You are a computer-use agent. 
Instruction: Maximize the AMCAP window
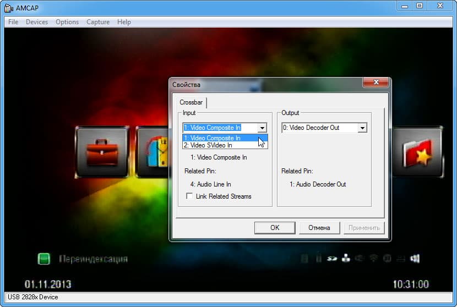pos(420,6)
